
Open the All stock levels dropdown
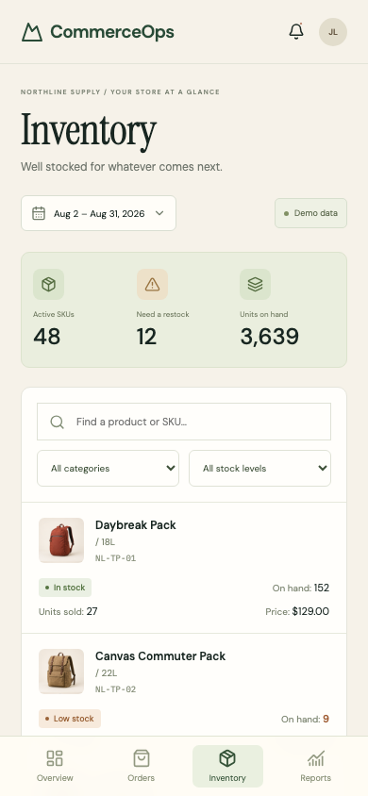(259, 469)
